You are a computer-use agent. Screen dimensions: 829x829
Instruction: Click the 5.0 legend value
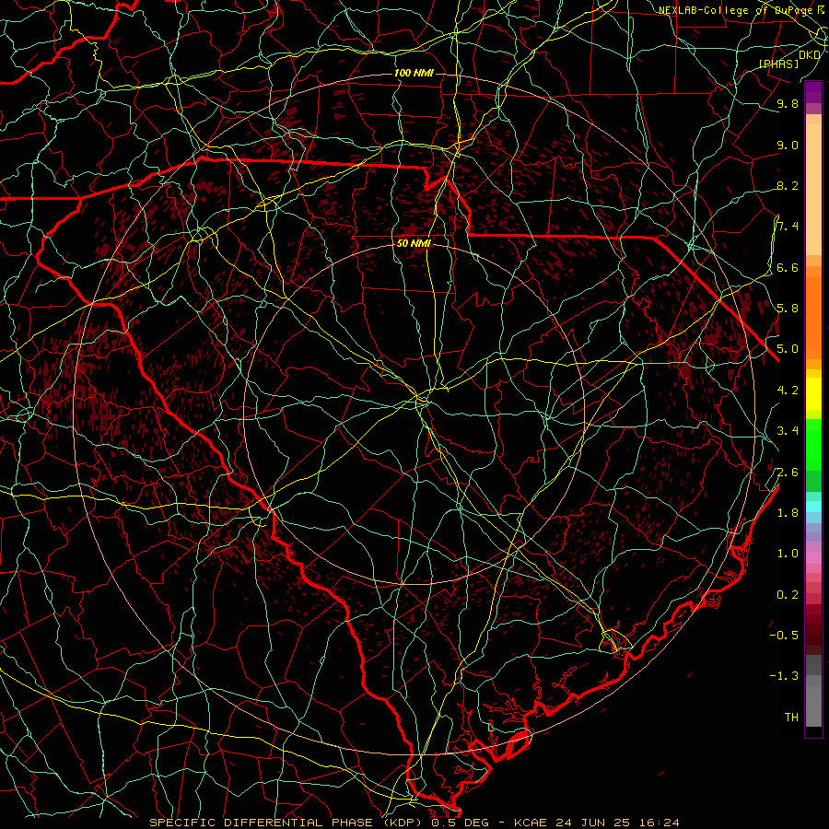788,349
